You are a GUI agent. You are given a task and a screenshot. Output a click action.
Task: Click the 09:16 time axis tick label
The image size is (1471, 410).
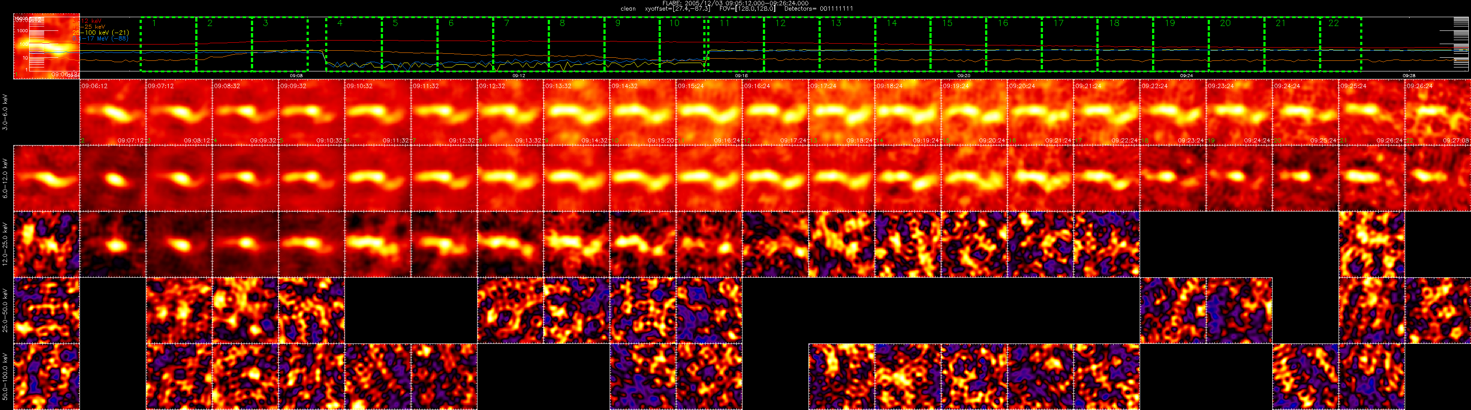pyautogui.click(x=741, y=75)
